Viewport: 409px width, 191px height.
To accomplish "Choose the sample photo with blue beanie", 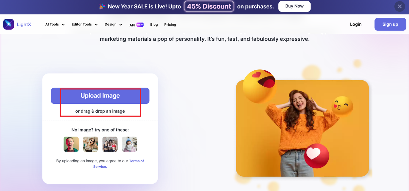I will click(129, 144).
